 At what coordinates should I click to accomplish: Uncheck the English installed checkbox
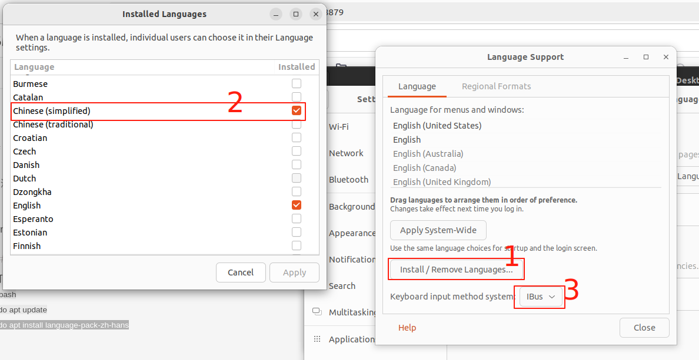coord(297,205)
